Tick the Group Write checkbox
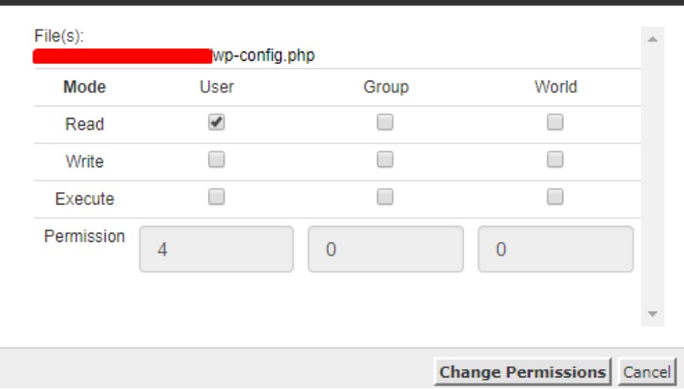Screen dimensions: 684x389 [x=384, y=160]
